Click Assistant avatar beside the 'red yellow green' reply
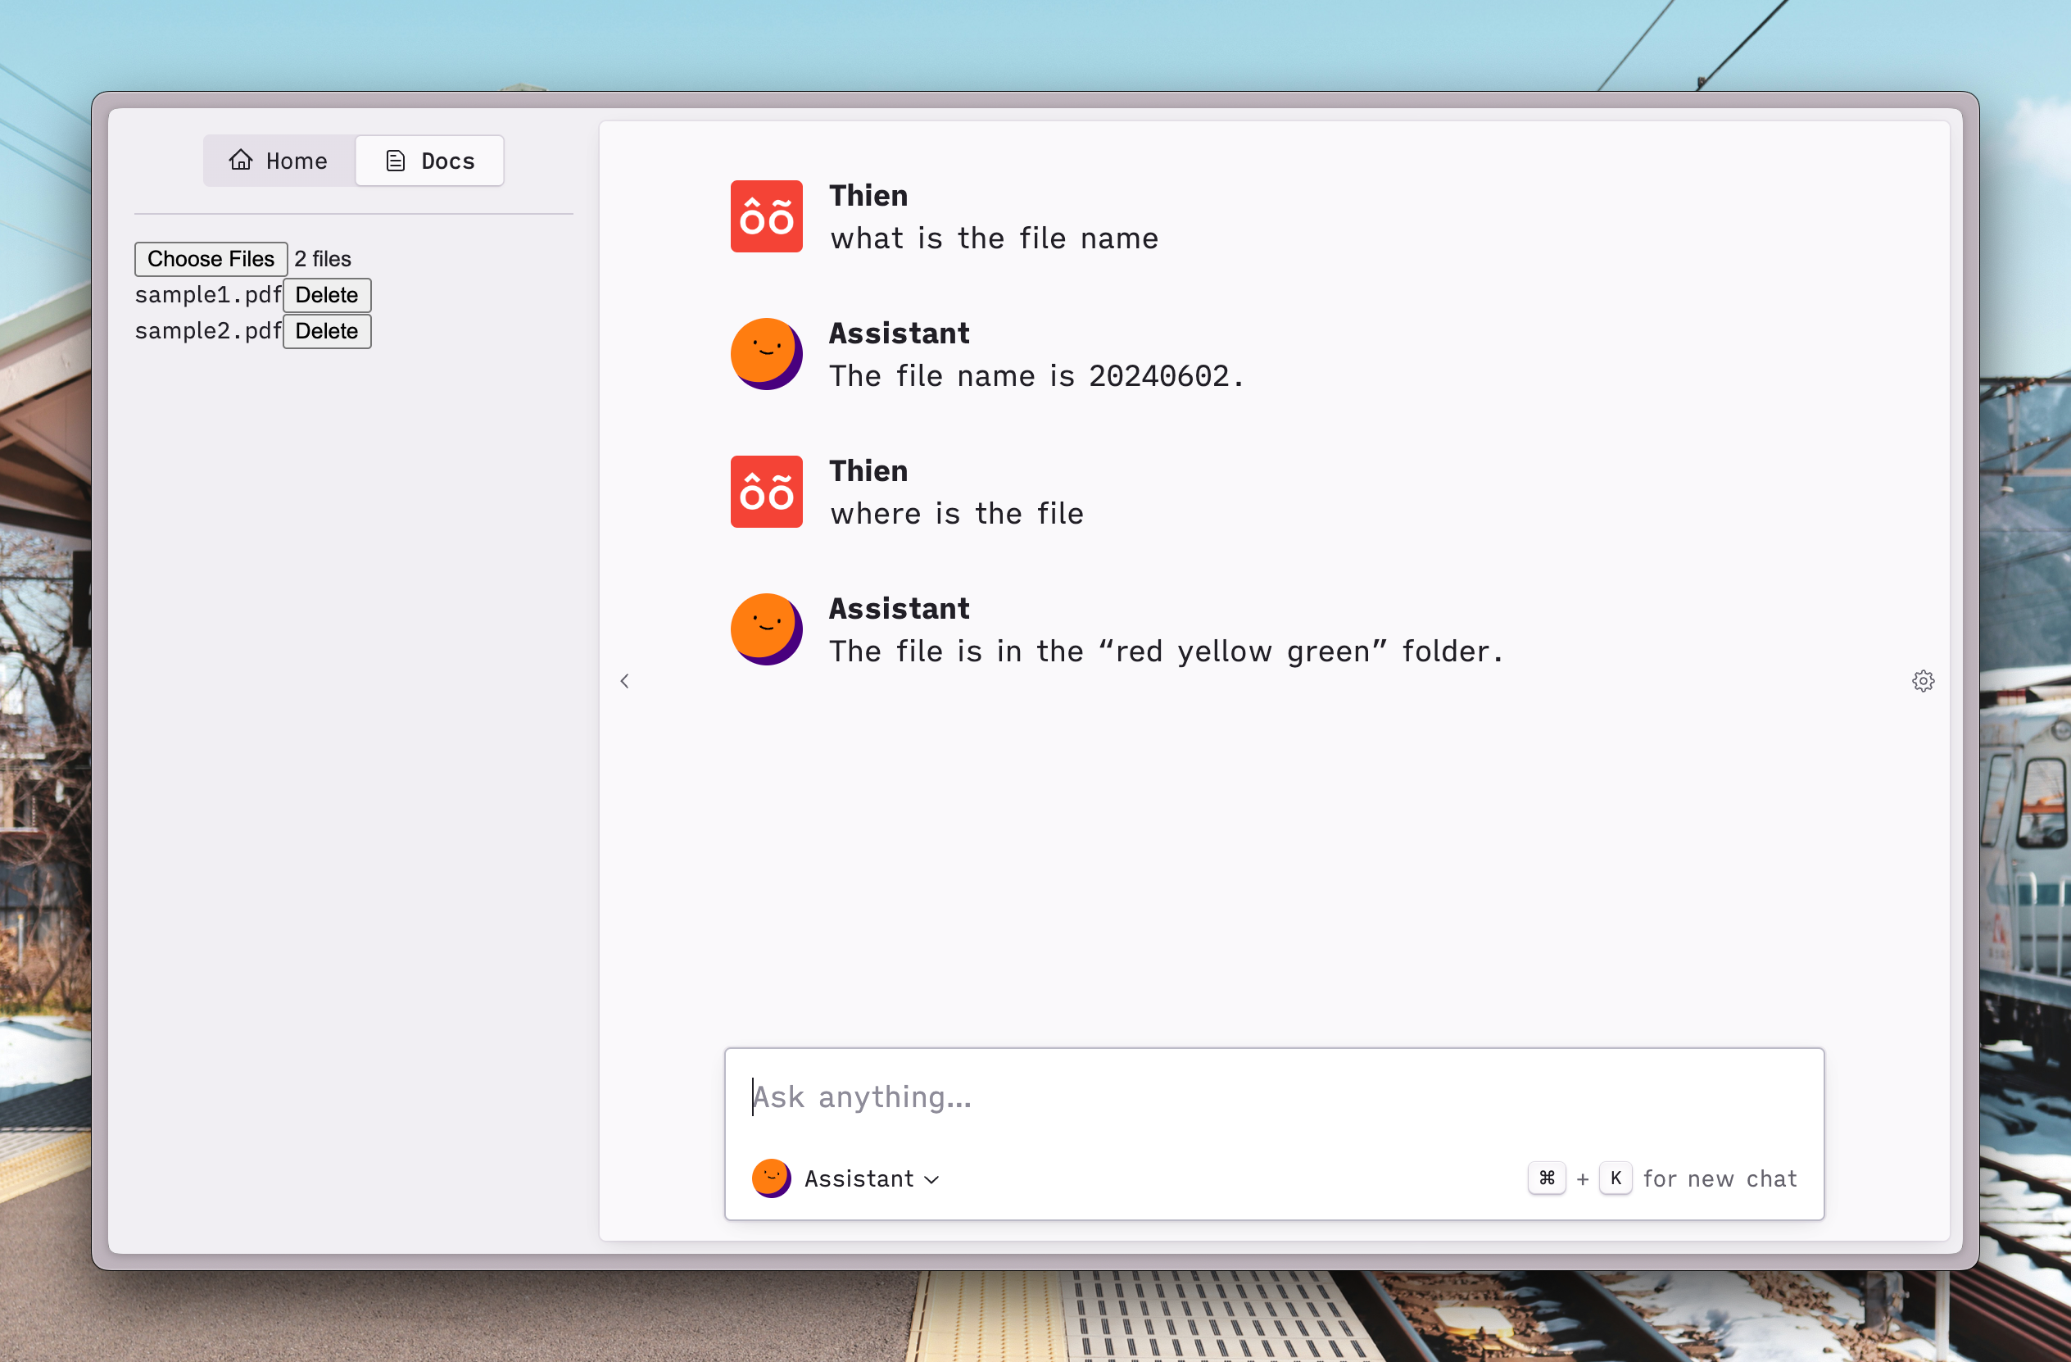 click(x=767, y=629)
